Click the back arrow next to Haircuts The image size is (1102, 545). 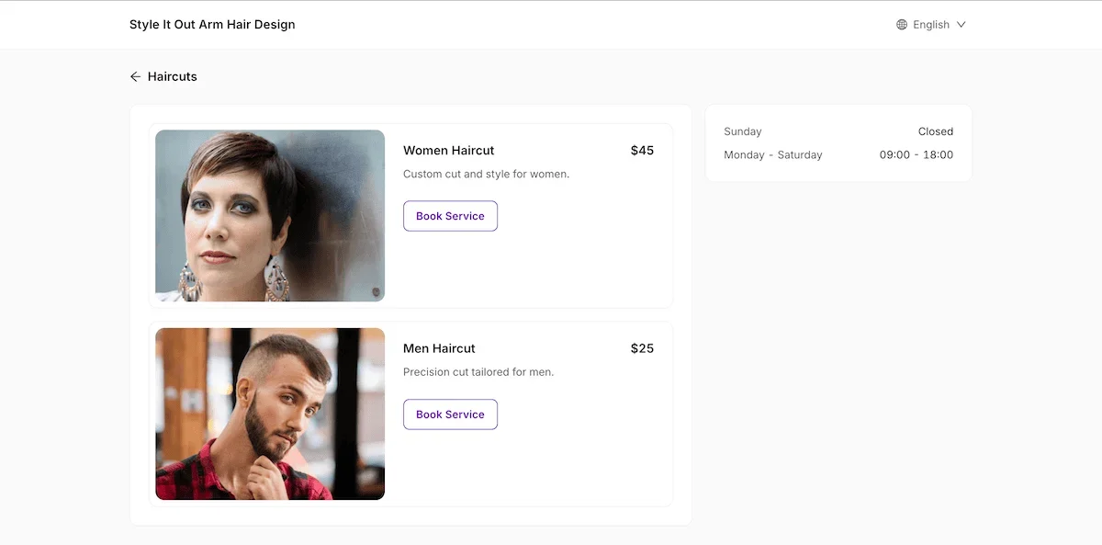click(x=135, y=76)
